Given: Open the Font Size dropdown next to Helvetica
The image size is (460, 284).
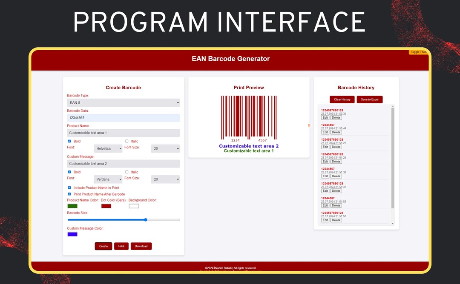Looking at the screenshot, I should (165, 148).
